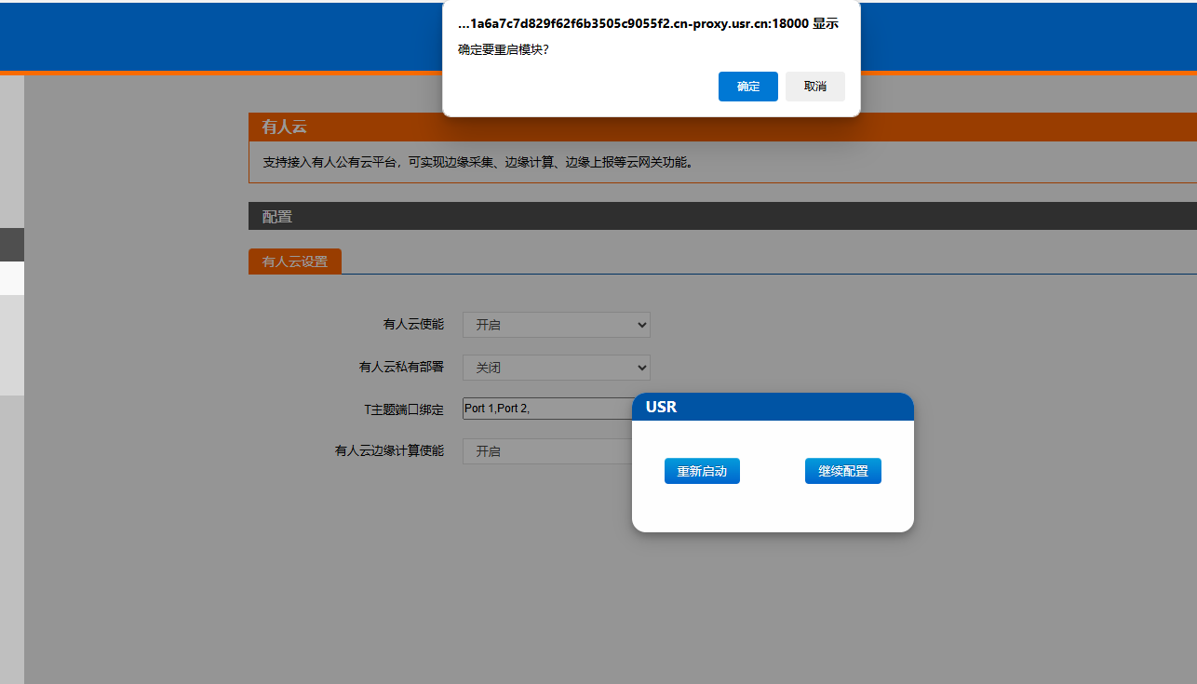Click the 配置 section header

click(x=722, y=216)
